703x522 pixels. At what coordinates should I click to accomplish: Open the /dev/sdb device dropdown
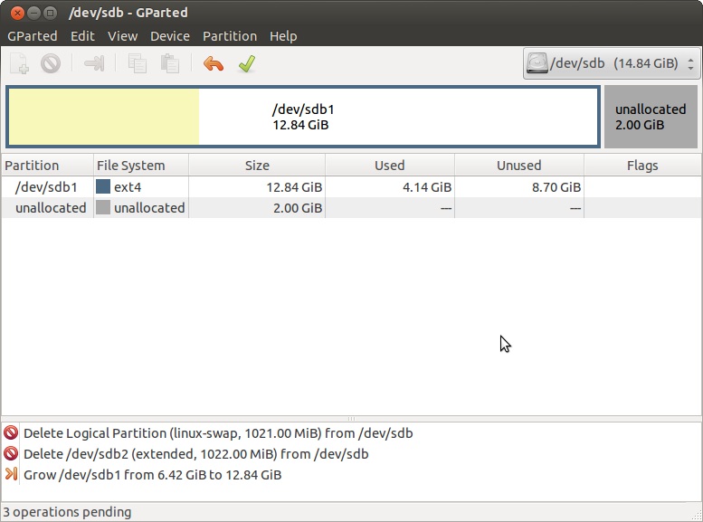tap(611, 63)
